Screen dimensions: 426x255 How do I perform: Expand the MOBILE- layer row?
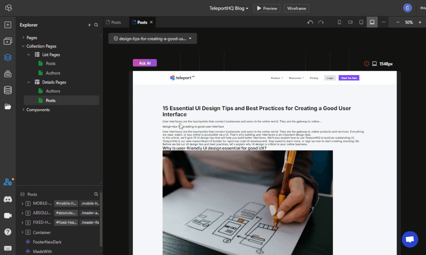22,203
